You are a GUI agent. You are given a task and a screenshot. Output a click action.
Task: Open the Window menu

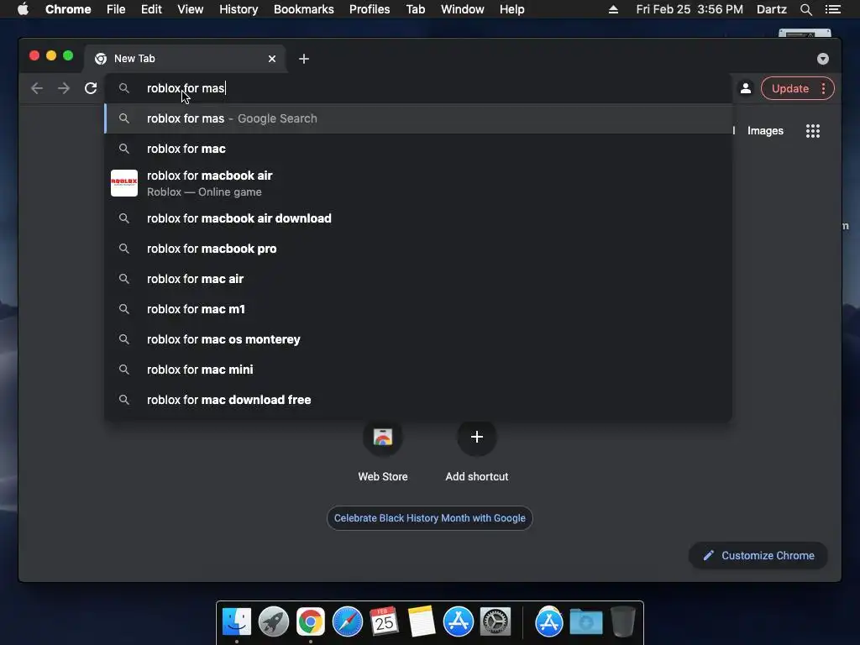pos(463,9)
